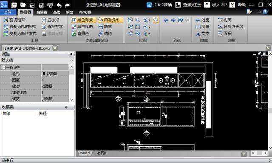Pin the 属性 properties panel
272x163 pixels.
tap(71, 54)
